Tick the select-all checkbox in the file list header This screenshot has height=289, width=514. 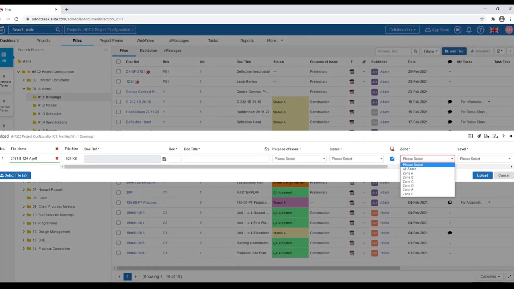[x=118, y=62]
